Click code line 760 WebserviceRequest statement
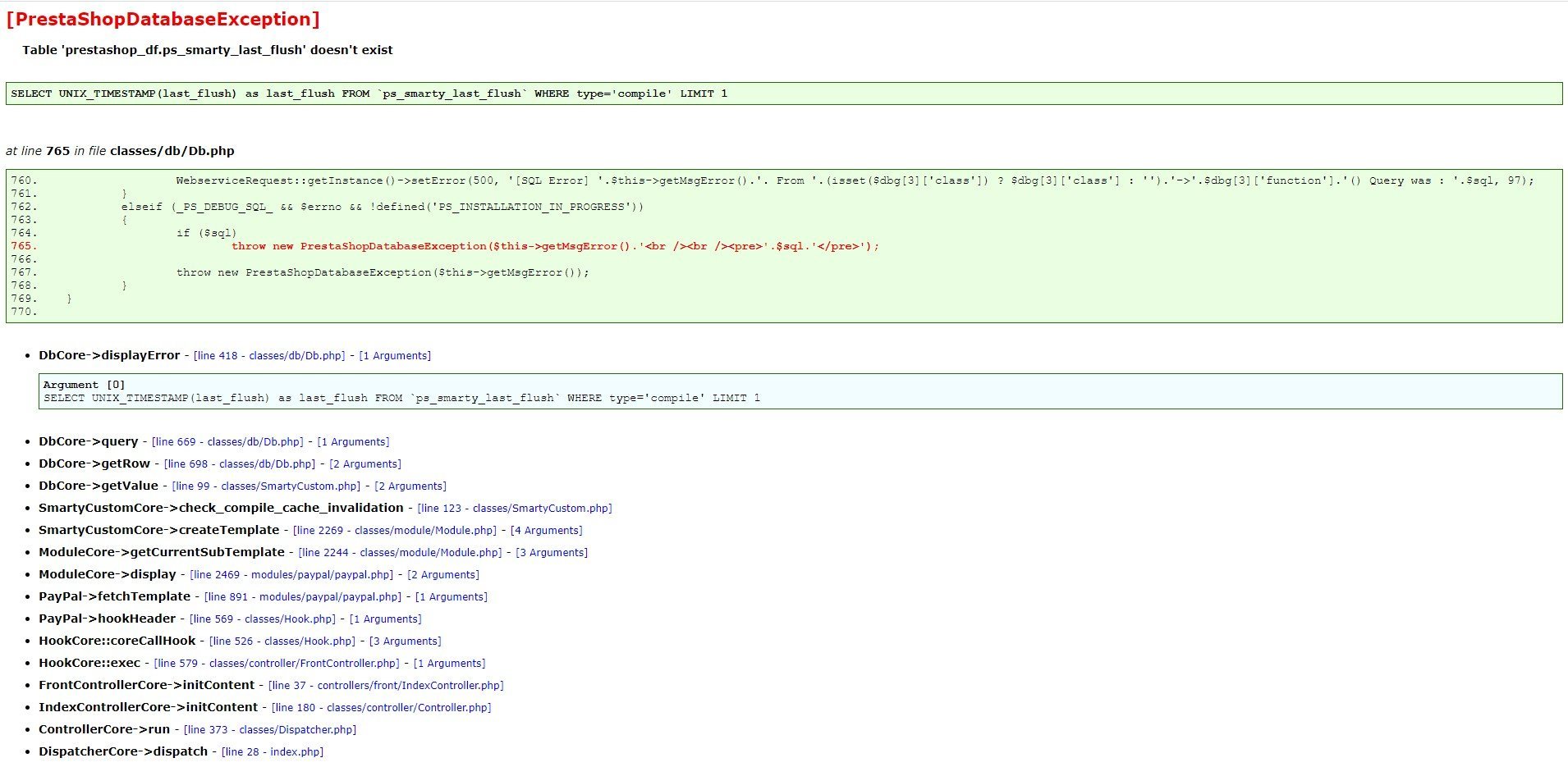This screenshot has height=767, width=1568. [855, 180]
